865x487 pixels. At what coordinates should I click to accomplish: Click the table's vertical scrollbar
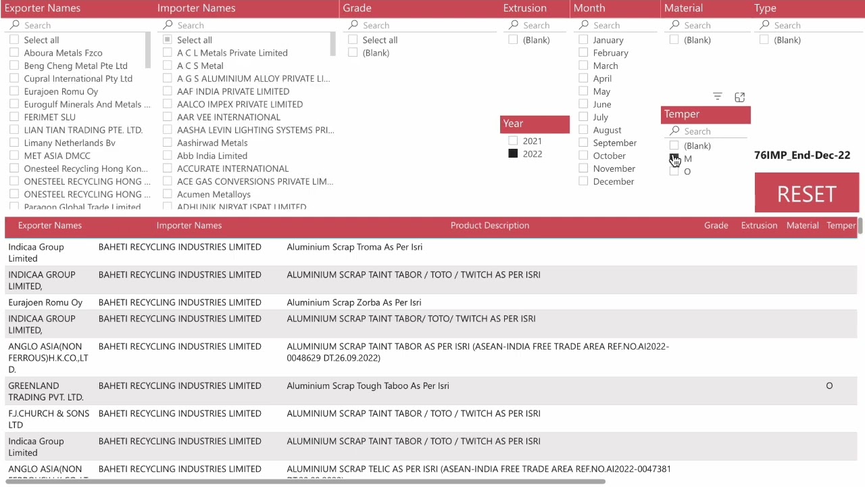861,227
